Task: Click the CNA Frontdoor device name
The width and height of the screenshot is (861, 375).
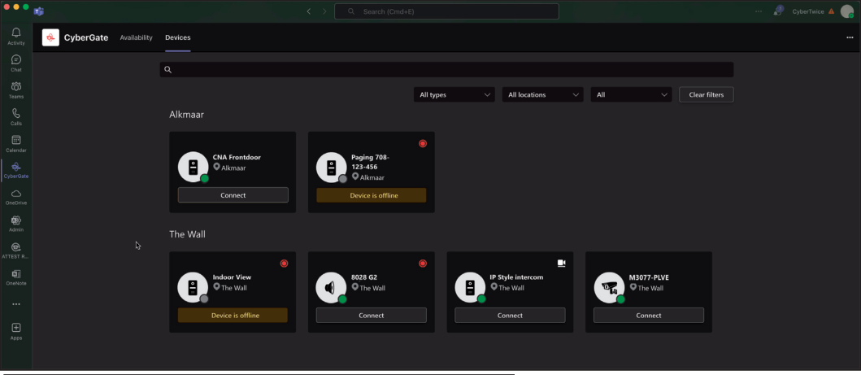Action: [x=237, y=157]
